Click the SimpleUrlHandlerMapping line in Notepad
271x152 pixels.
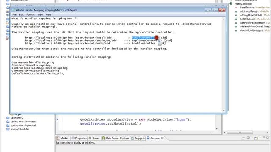pos(31,65)
